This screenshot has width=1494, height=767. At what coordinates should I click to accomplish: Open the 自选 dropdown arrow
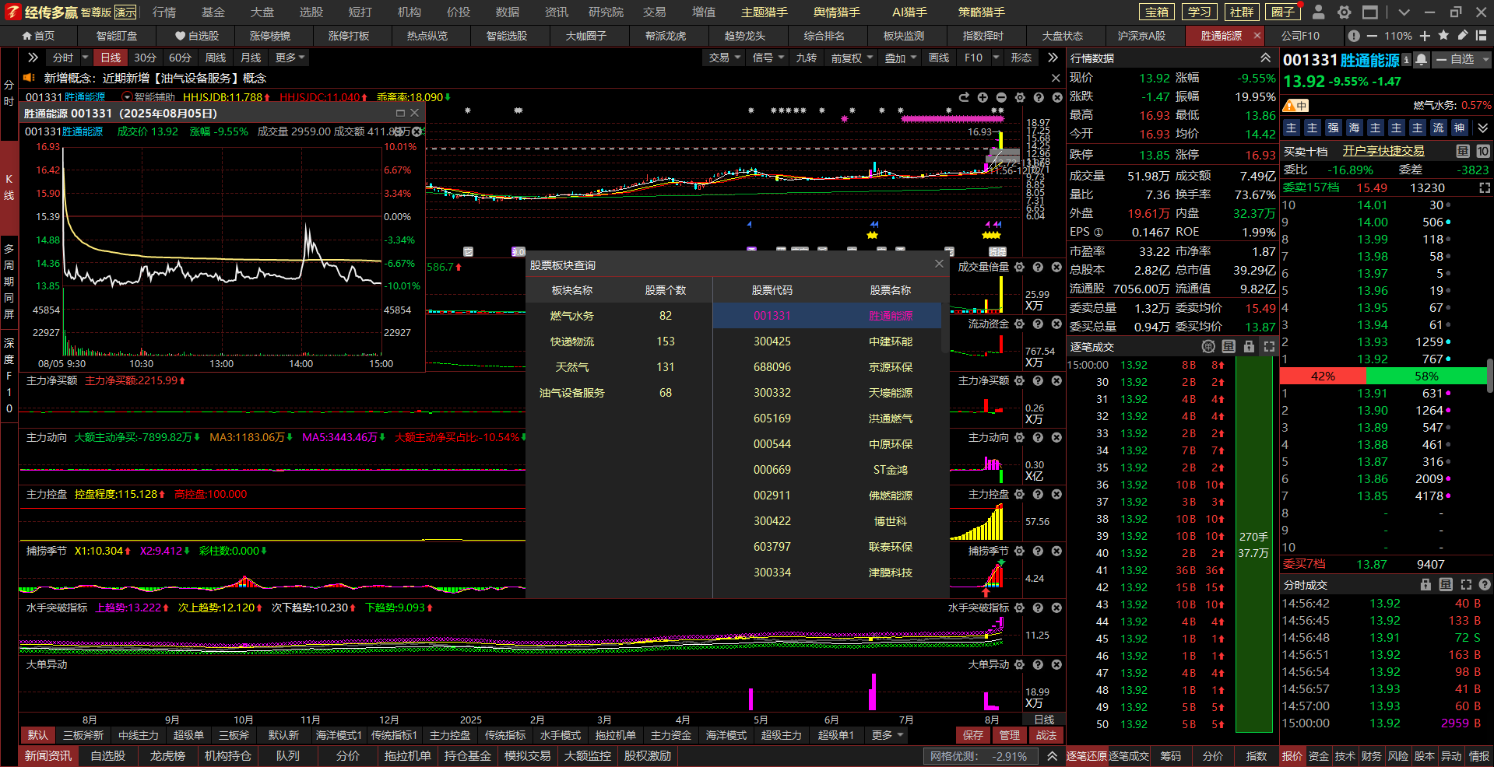tap(1484, 60)
